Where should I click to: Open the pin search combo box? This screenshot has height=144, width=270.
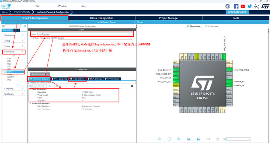click(238, 139)
